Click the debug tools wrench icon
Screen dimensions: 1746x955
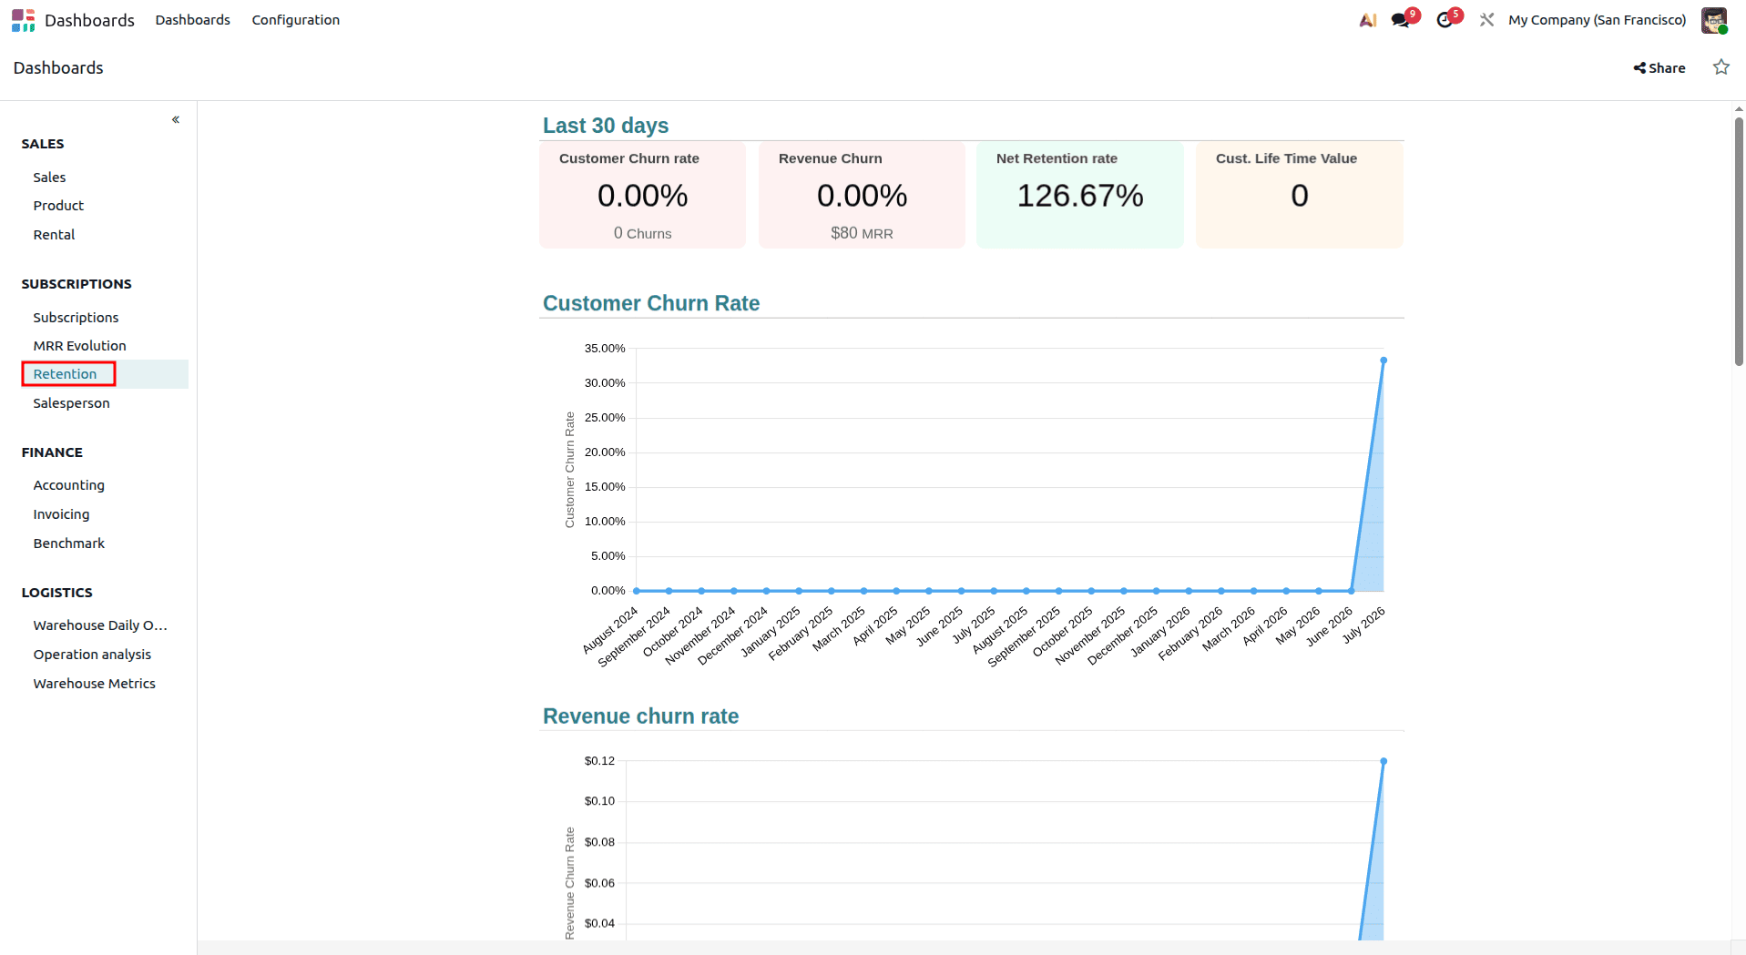(x=1486, y=20)
